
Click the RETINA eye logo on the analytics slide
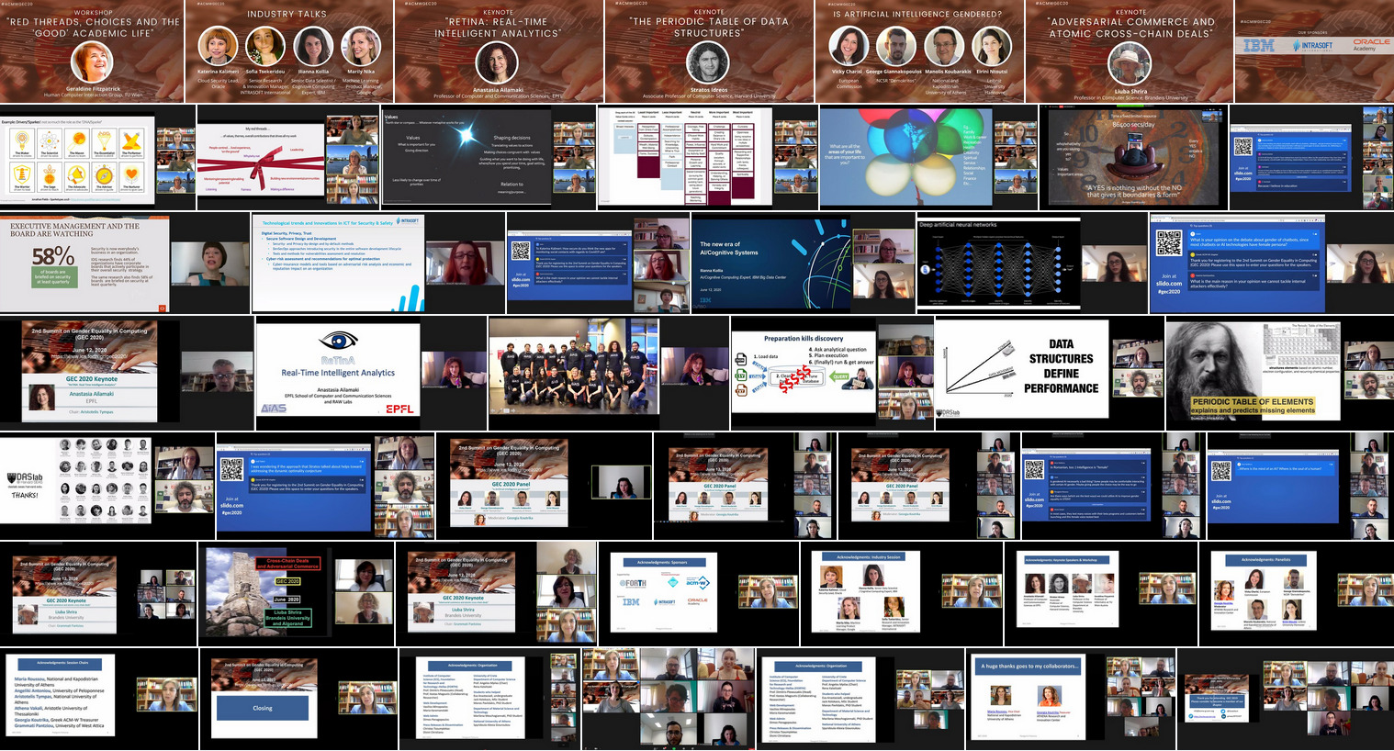tap(338, 342)
